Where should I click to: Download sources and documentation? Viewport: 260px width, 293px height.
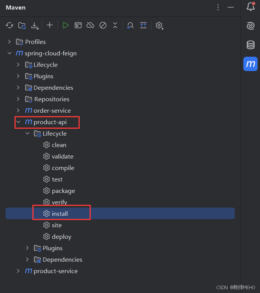click(35, 26)
